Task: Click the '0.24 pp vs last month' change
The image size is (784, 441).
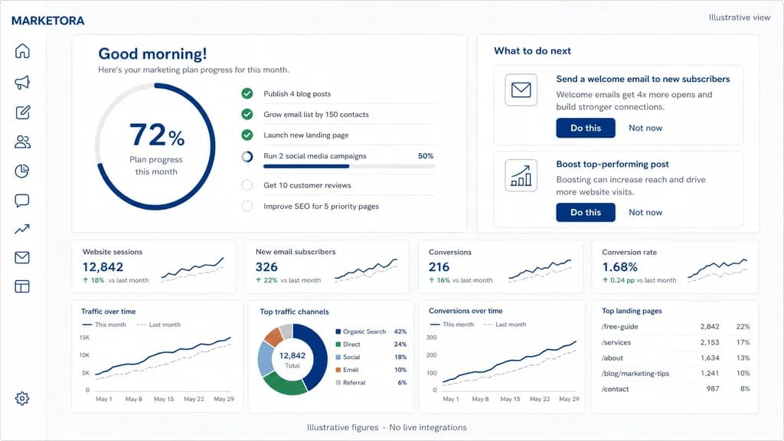Action: pyautogui.click(x=639, y=280)
